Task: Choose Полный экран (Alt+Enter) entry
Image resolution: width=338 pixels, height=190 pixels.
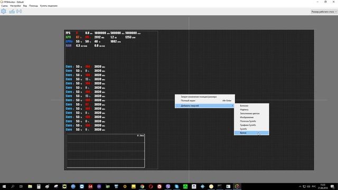Action: (205, 101)
